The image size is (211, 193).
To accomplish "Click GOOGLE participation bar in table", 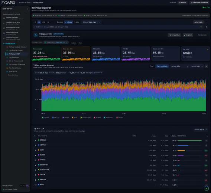I will pyautogui.click(x=189, y=141).
